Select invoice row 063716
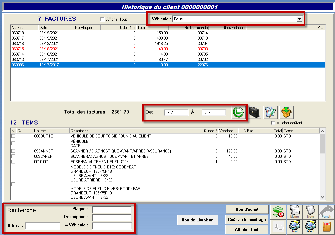 [x=168, y=44]
